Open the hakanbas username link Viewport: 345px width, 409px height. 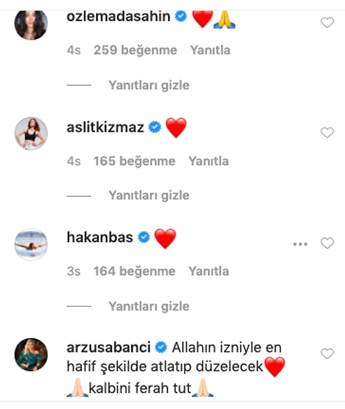tap(100, 237)
